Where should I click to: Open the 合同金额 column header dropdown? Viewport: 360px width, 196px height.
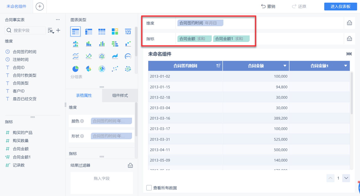(285, 66)
